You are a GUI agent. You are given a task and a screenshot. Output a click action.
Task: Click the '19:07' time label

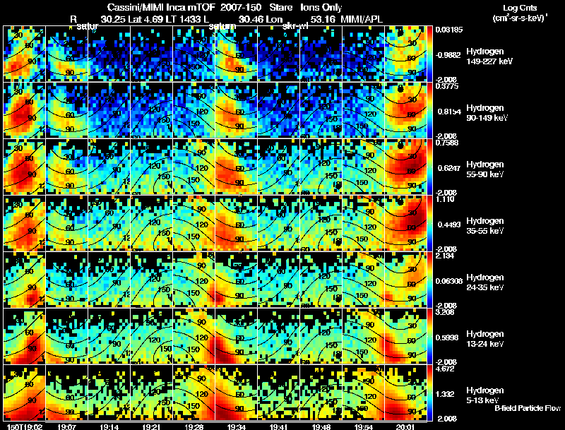(66, 426)
